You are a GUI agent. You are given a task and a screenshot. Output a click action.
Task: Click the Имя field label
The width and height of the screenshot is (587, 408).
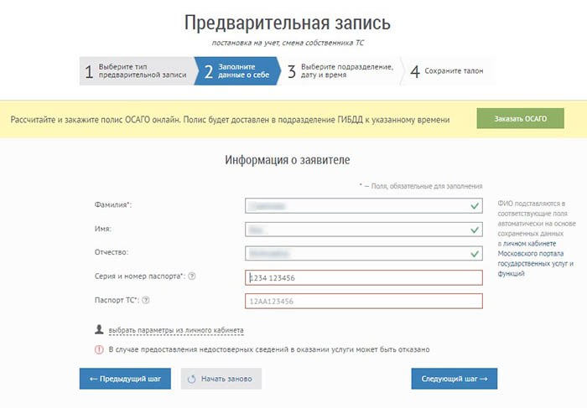103,229
